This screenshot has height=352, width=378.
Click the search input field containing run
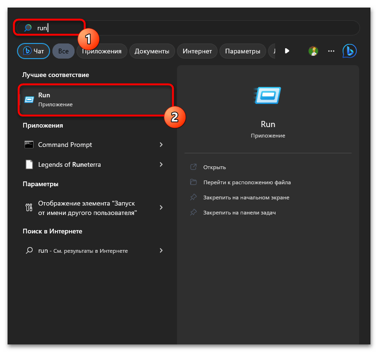[x=188, y=28]
